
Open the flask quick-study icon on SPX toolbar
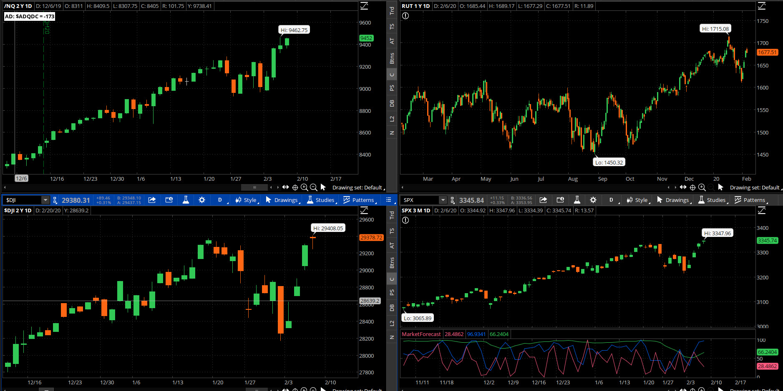577,200
